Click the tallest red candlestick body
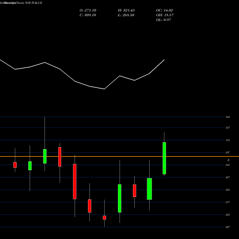Screen dimensions: 239x239 click(75, 182)
